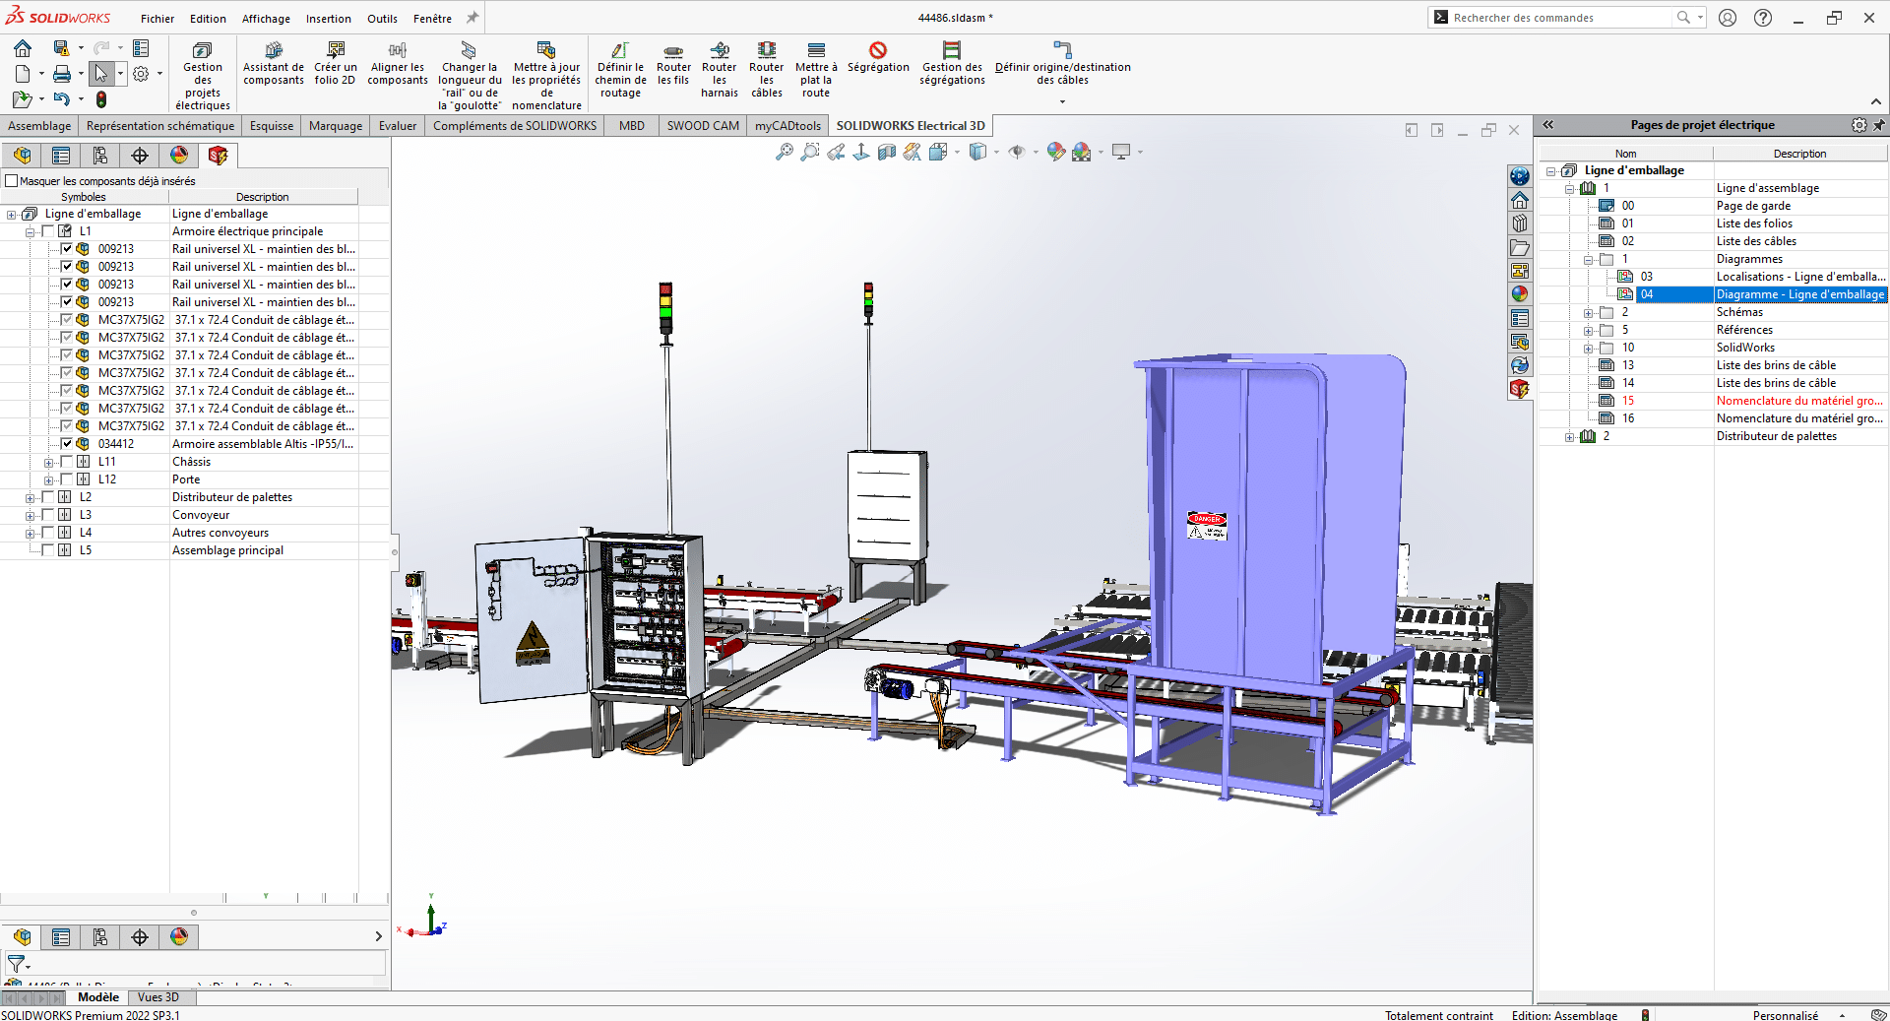Select Définir le chemin de routage
The image size is (1890, 1021).
tap(620, 69)
